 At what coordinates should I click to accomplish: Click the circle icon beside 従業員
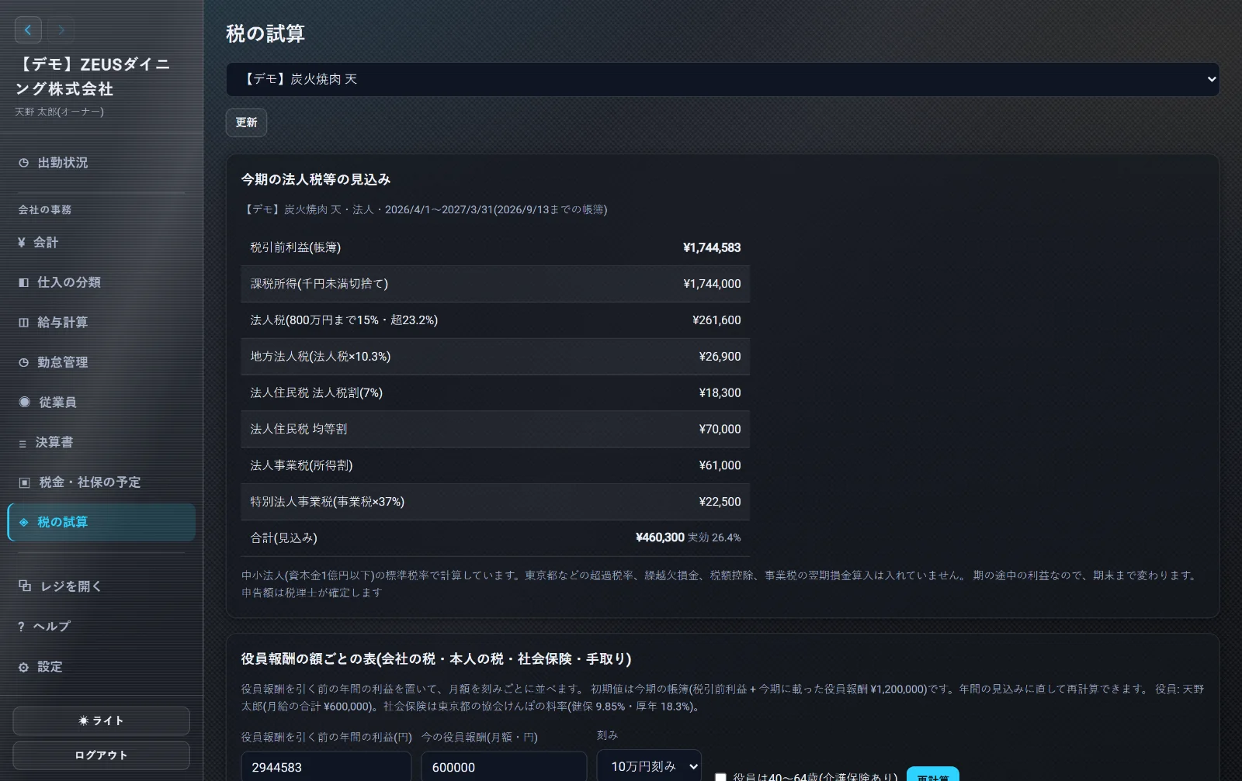tap(24, 402)
